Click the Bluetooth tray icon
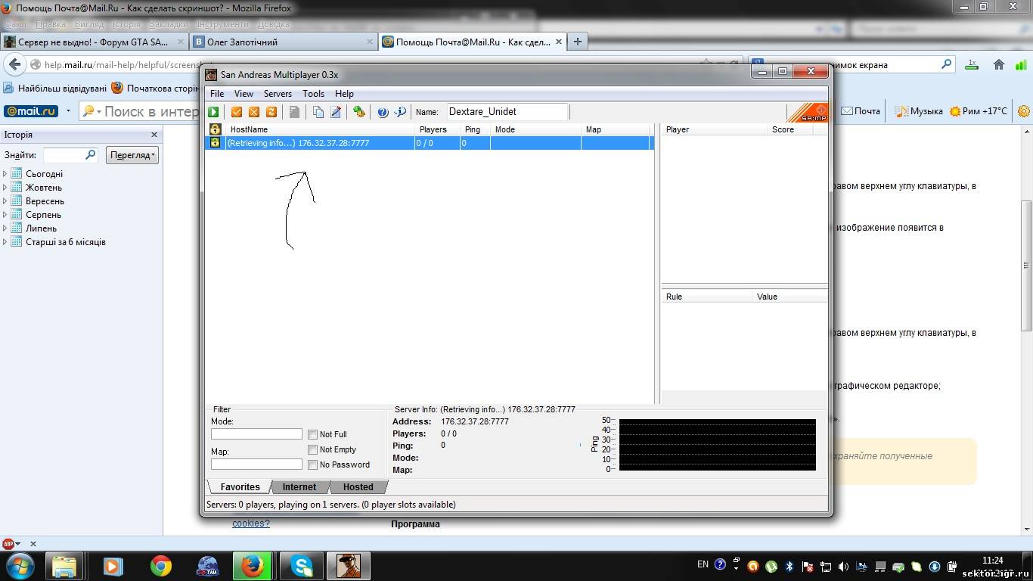The height and width of the screenshot is (581, 1033). point(789,566)
